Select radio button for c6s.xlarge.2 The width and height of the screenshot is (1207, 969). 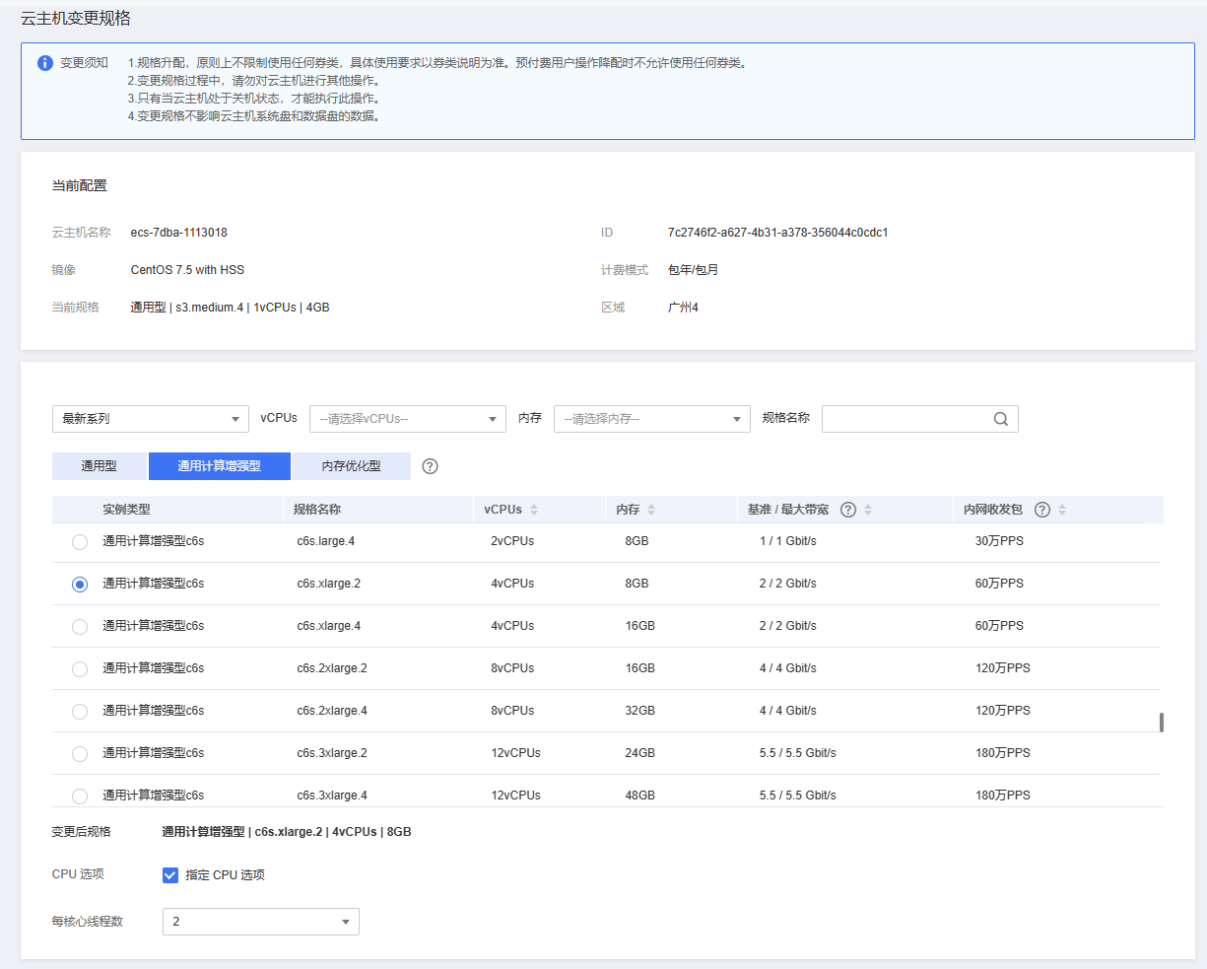[80, 585]
